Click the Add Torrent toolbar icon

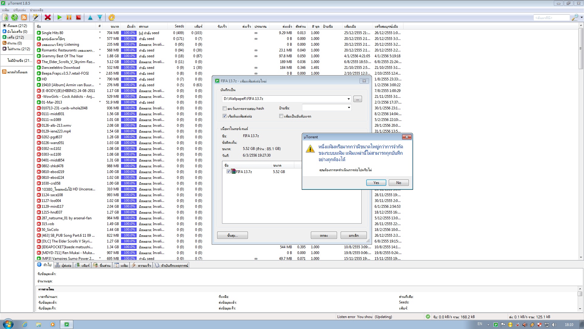pos(5,17)
